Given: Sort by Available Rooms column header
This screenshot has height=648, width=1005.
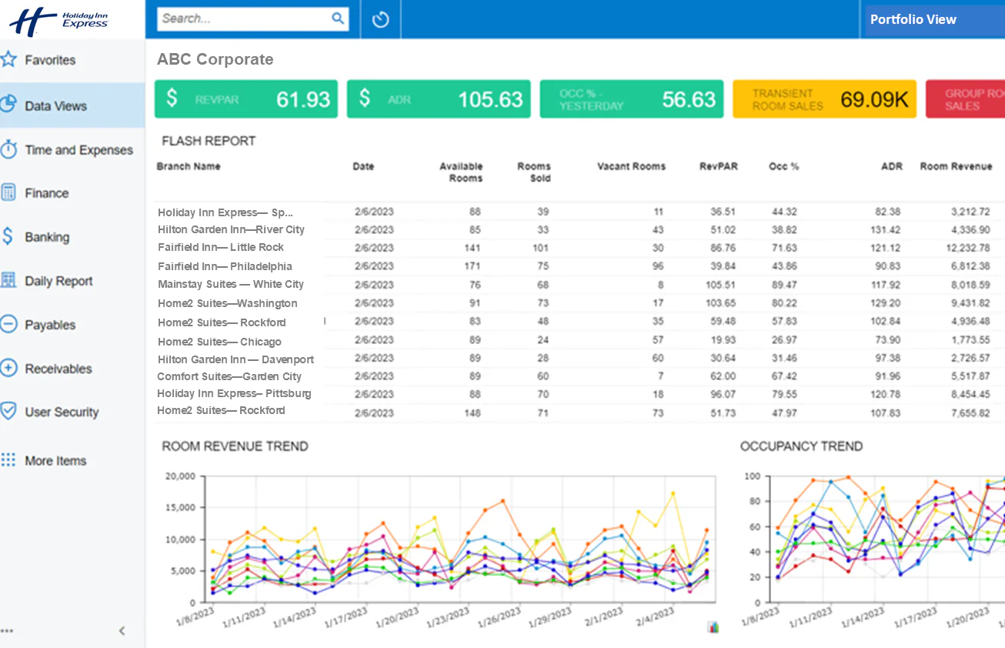Looking at the screenshot, I should coord(461,172).
